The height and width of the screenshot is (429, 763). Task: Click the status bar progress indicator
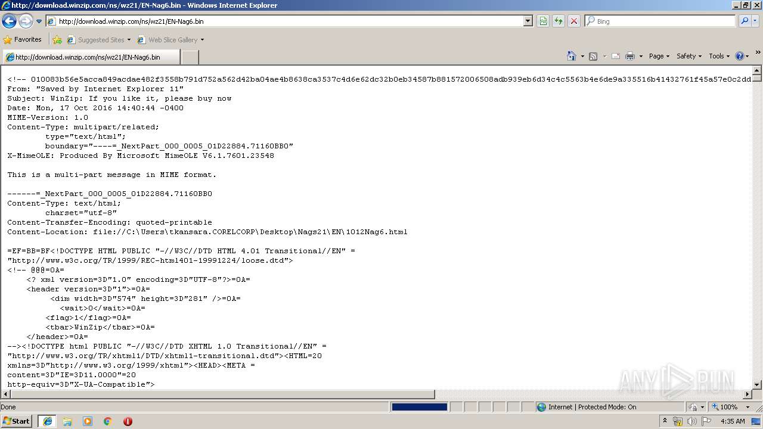[419, 407]
